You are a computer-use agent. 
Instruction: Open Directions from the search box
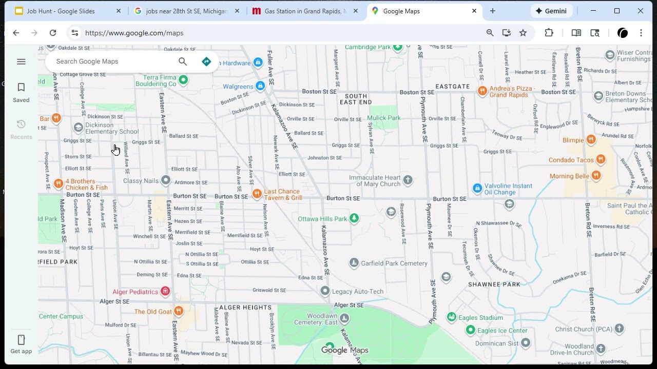coord(206,61)
